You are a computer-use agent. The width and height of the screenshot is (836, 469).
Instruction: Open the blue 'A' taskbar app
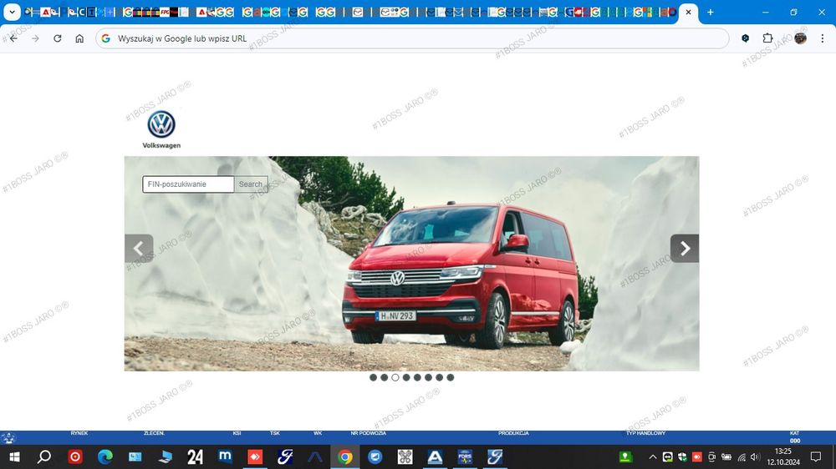(435, 456)
